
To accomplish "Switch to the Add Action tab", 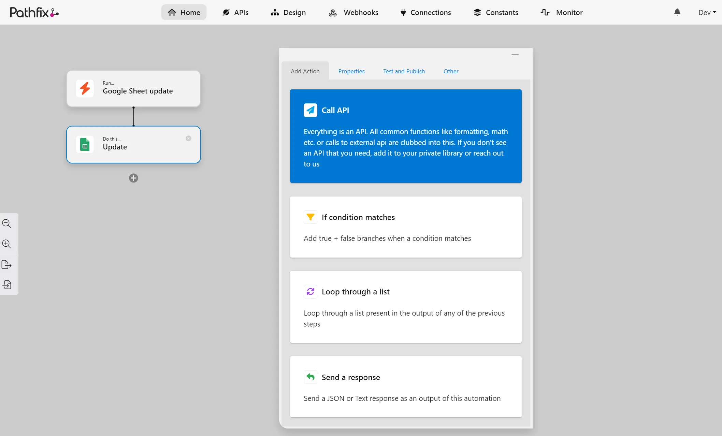I will click(305, 71).
